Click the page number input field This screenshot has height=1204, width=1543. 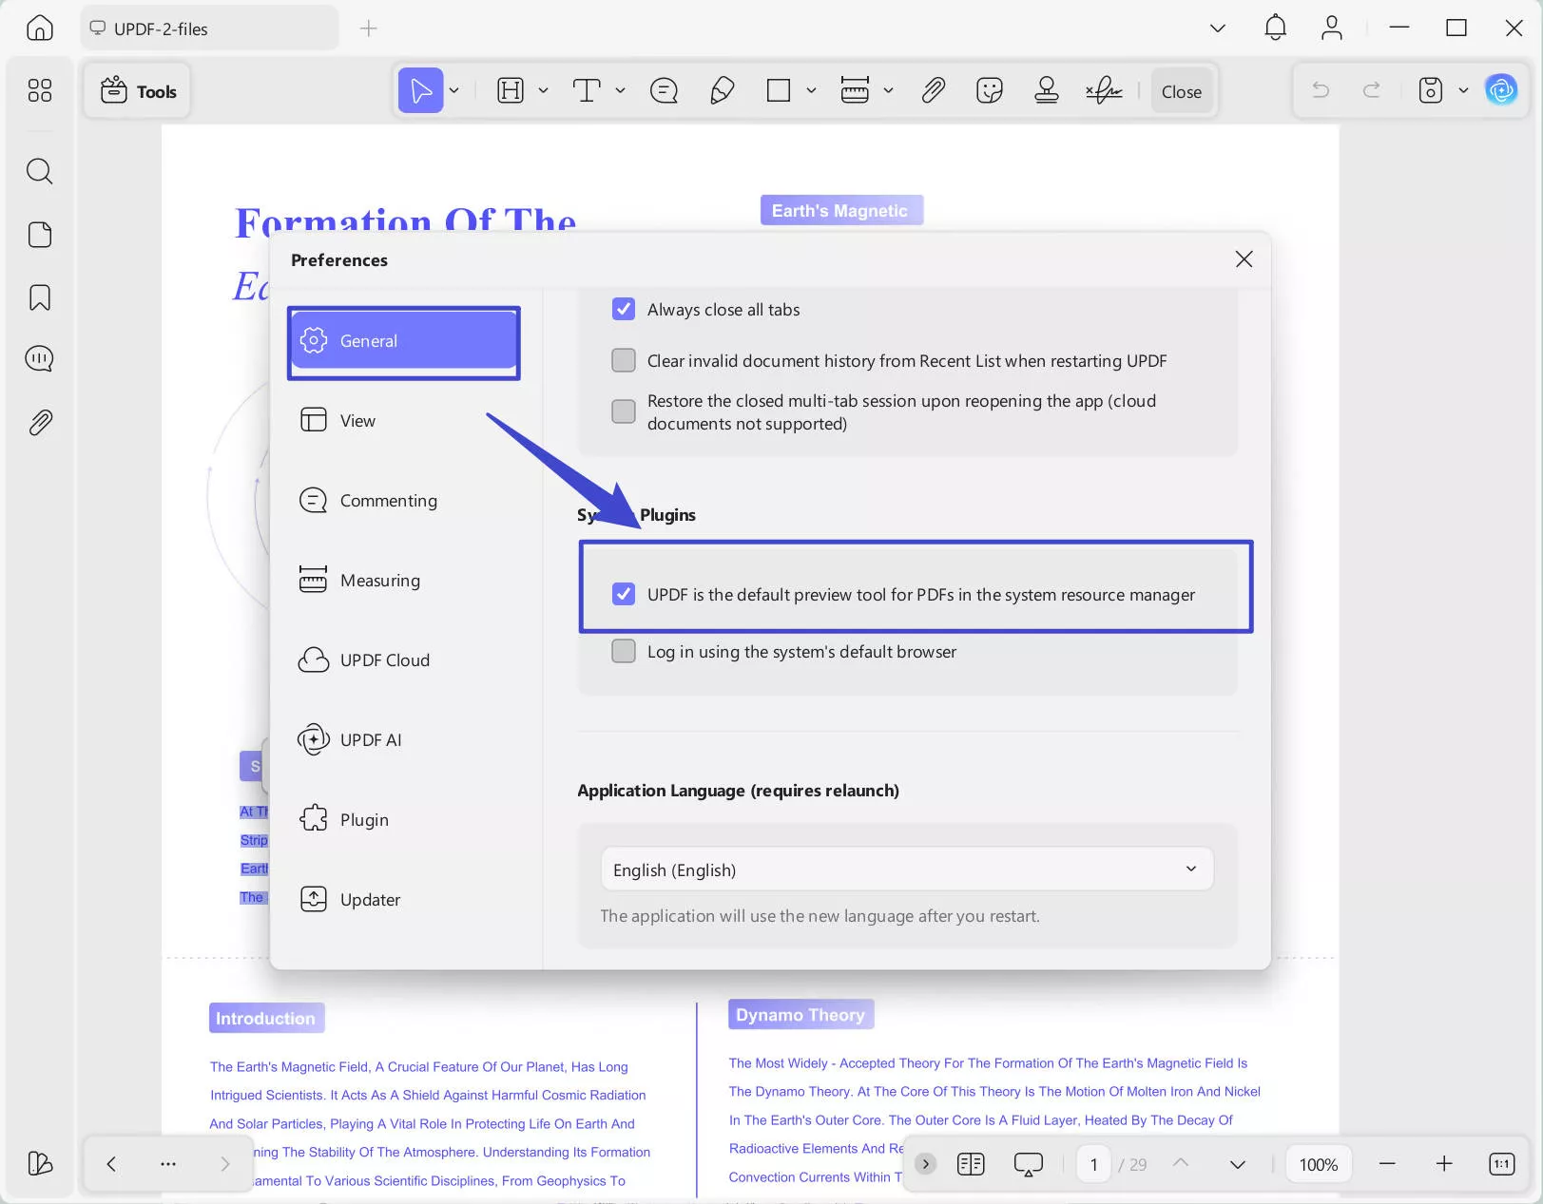pos(1093,1164)
